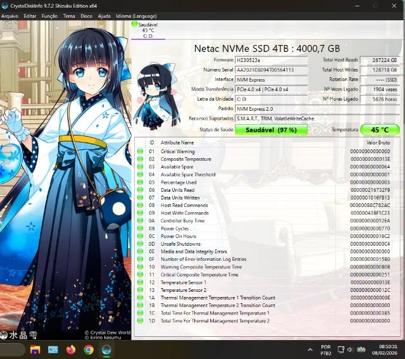Click the Total Host Reads value 267224 GB
The height and width of the screenshot is (359, 405).
coord(380,60)
